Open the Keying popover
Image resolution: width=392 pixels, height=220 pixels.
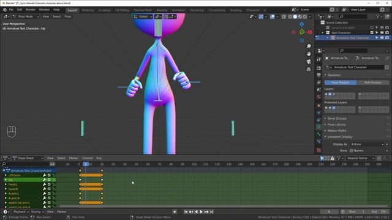coord(37,212)
